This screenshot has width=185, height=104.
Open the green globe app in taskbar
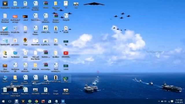(x=30, y=101)
